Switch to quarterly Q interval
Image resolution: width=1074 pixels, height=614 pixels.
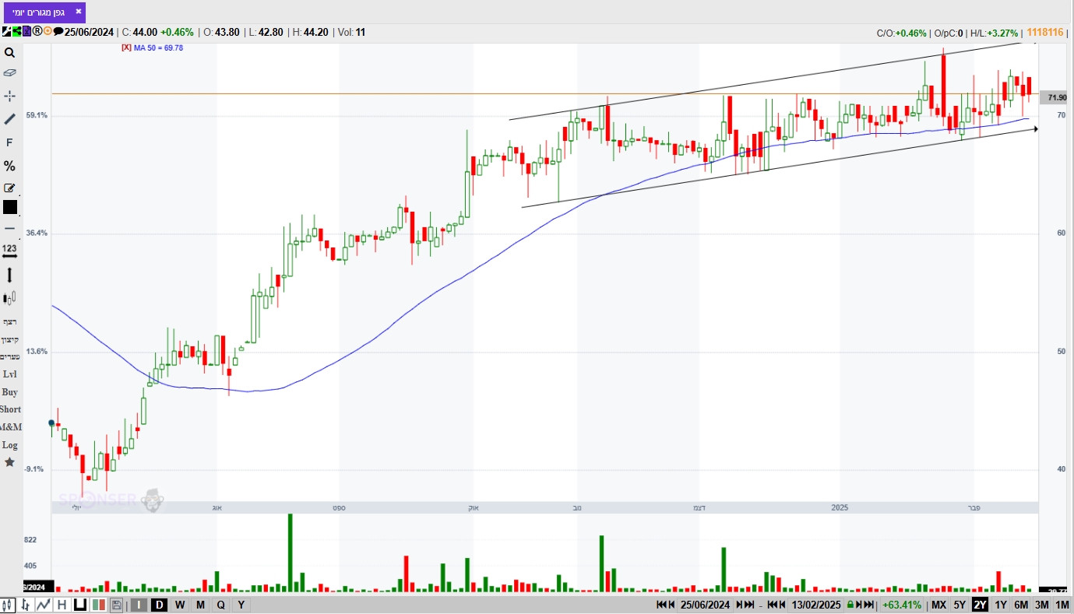pyautogui.click(x=220, y=605)
